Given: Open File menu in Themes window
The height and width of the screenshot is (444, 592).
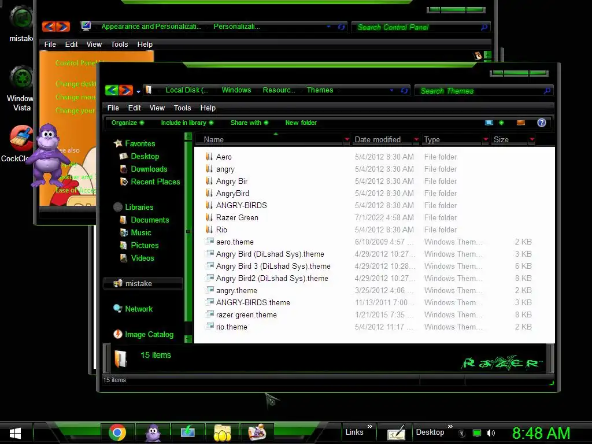Looking at the screenshot, I should click(x=113, y=108).
